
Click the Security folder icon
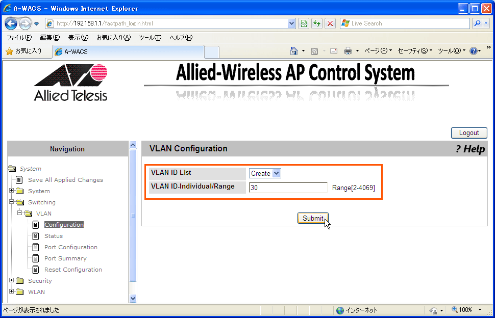point(19,280)
